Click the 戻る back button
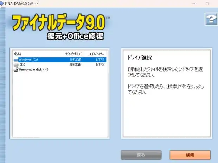Screen dimensions: 218x163 [x=141, y=155]
